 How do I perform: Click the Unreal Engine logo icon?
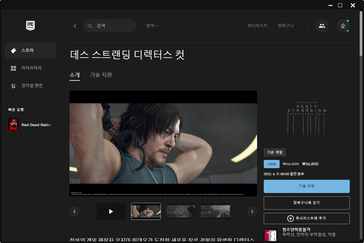(x=14, y=86)
